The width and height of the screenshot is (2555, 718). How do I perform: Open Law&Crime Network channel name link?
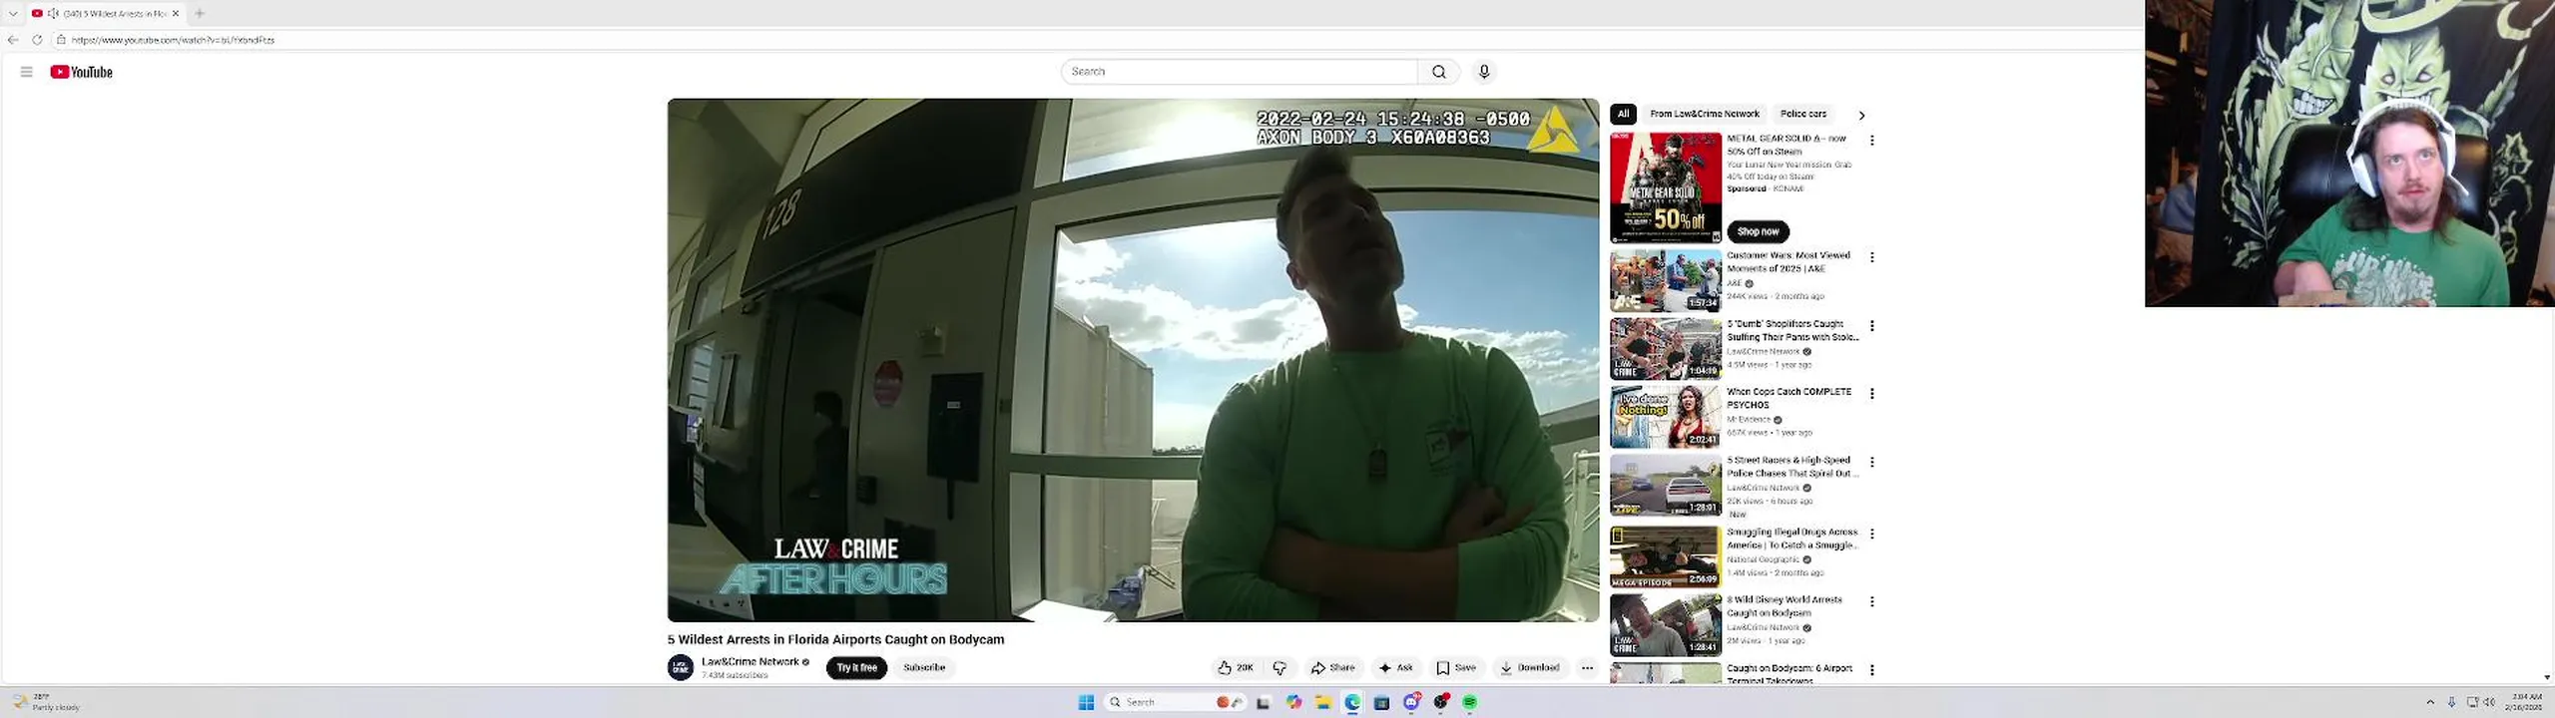pos(750,662)
